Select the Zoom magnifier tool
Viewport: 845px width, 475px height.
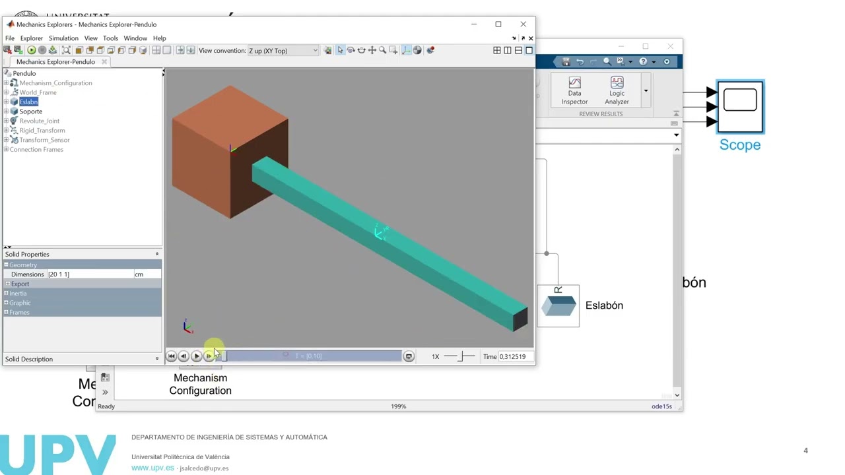coord(382,50)
